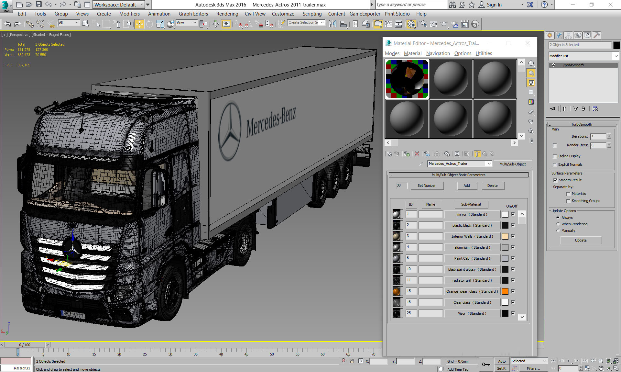Open the Rendering menu

(227, 14)
